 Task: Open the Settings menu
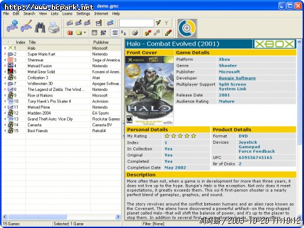(x=83, y=13)
